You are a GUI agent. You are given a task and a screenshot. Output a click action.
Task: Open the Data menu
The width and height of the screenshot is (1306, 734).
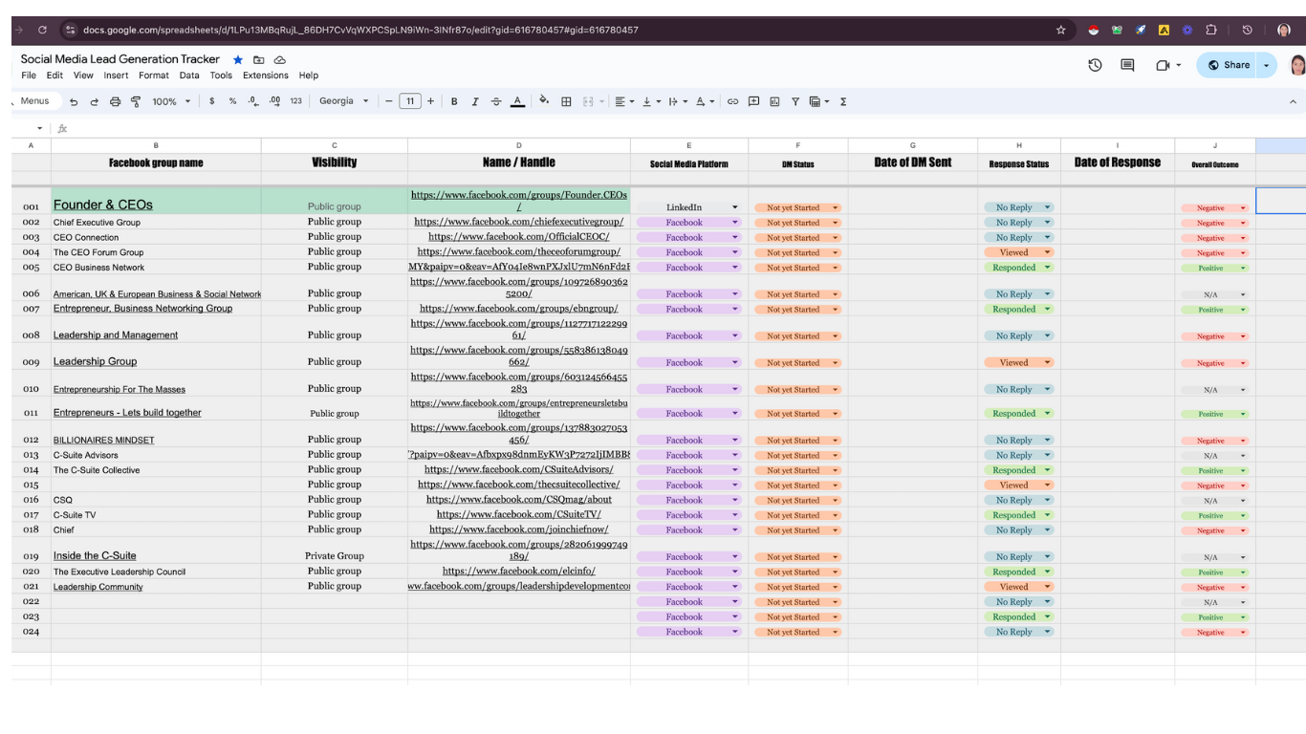(189, 76)
